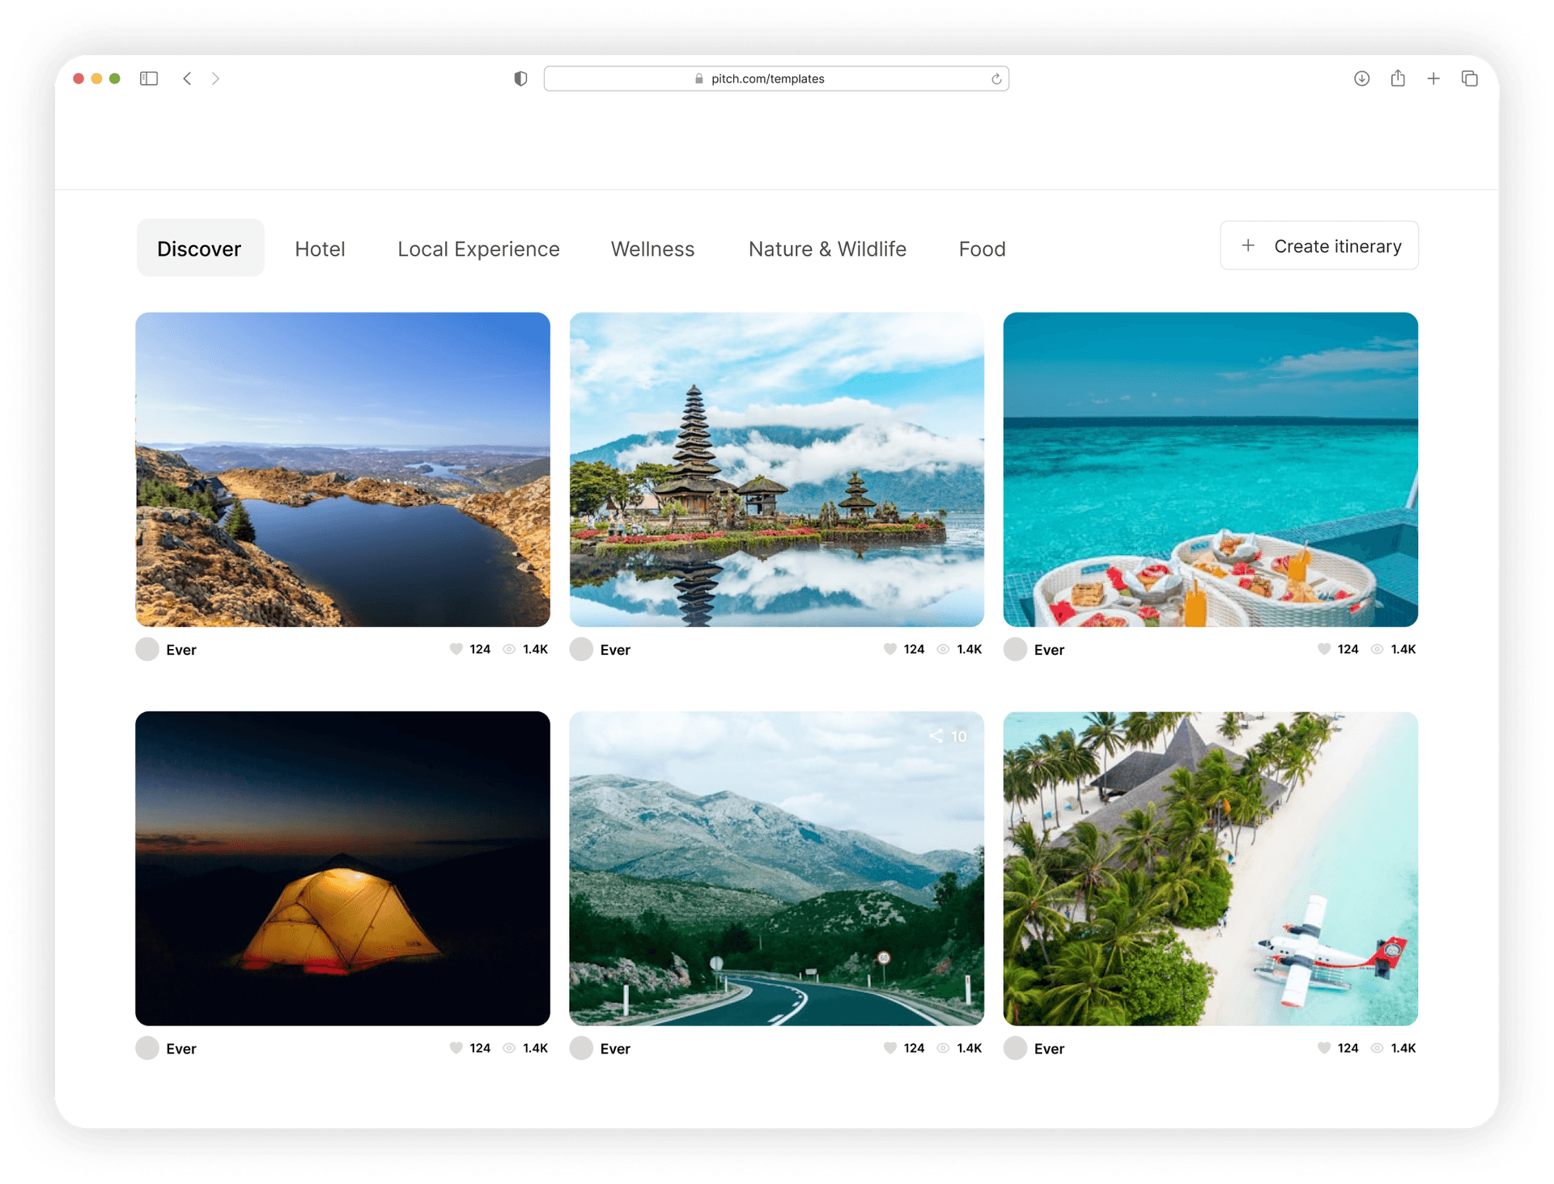Click the Ever link below the seaplane photo
Viewport: 1554px width, 1184px height.
tap(1048, 1047)
